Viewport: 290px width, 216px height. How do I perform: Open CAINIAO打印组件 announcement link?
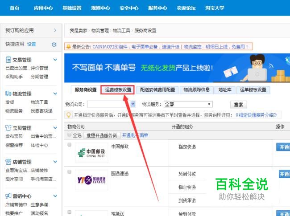(136, 47)
